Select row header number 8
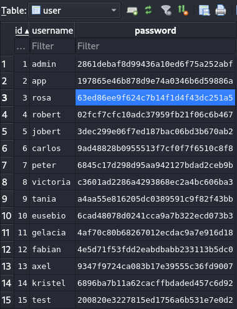The width and height of the screenshot is (237, 309). [7, 182]
